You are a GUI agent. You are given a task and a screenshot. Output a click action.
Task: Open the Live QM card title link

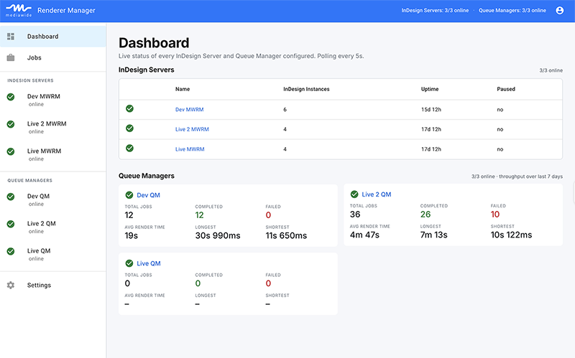click(x=149, y=263)
